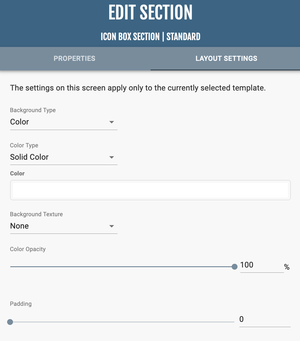Focus the Color Opacity percentage field
The image size is (300, 341).
pos(261,265)
